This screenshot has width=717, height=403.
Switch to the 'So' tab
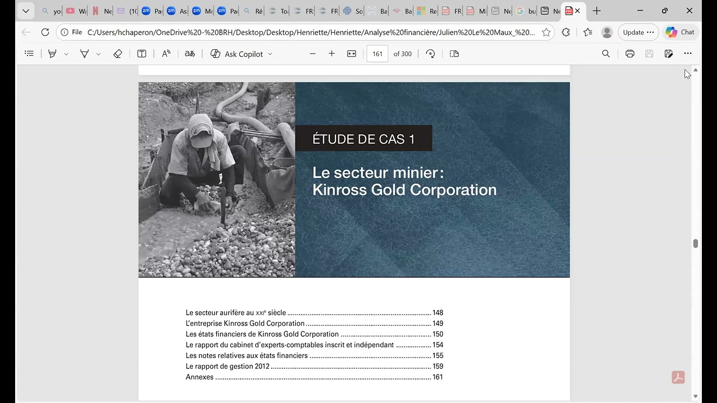(353, 11)
